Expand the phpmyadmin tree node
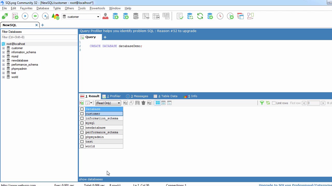This screenshot has width=332, height=186. coord(3,69)
